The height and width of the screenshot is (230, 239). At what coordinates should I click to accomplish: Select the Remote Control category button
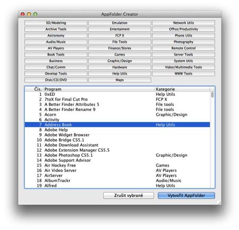click(x=183, y=48)
